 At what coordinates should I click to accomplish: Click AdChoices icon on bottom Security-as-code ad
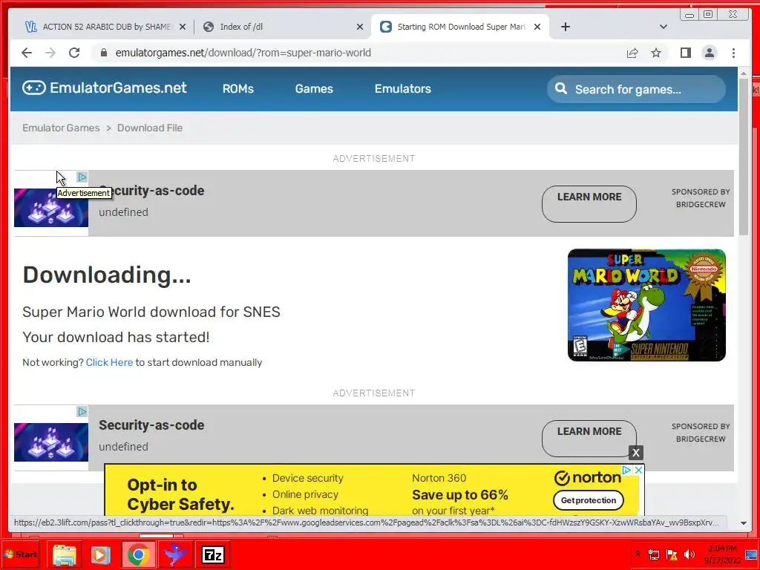pyautogui.click(x=82, y=411)
